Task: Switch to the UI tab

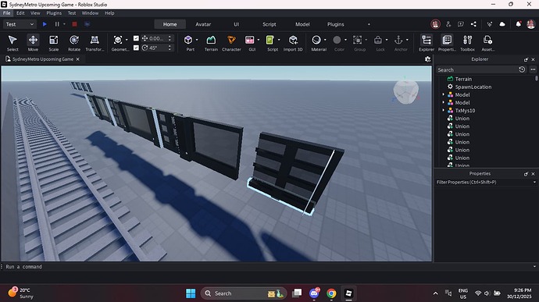Action: click(236, 24)
